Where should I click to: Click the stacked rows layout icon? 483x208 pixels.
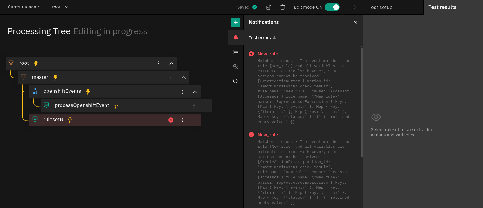tap(236, 52)
